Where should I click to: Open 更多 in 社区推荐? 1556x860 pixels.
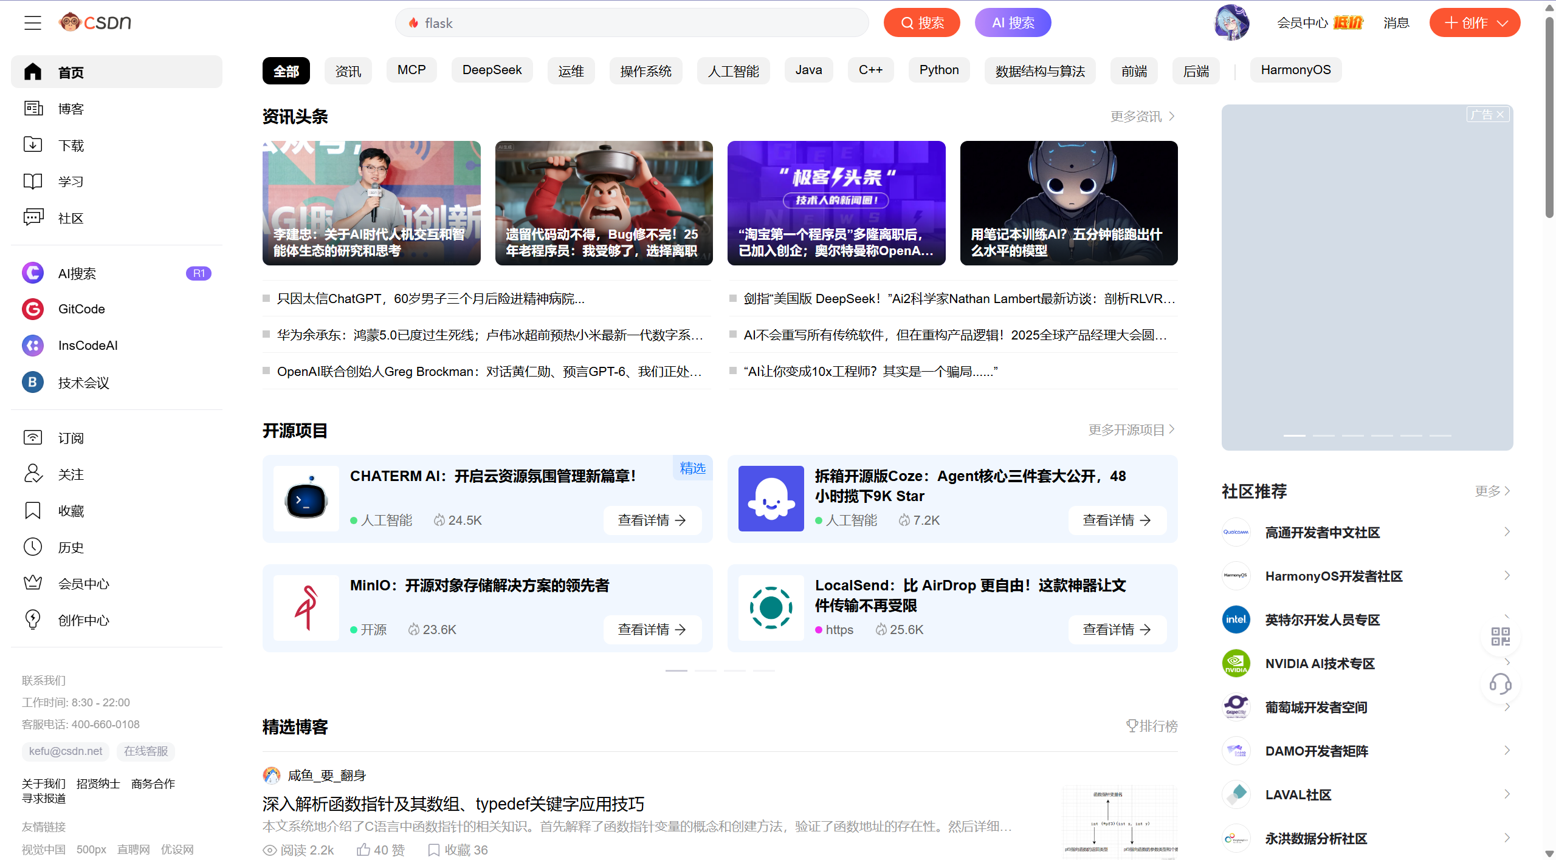(1492, 491)
